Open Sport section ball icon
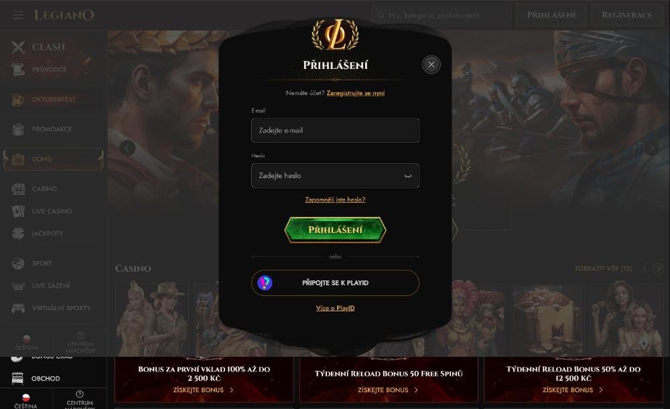The image size is (670, 409). 18,264
